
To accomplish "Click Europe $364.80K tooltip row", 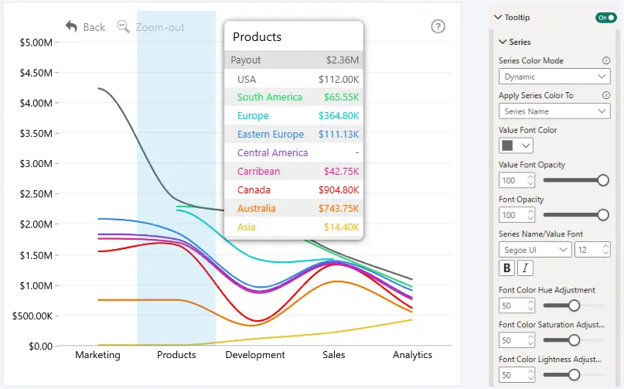I will (294, 116).
